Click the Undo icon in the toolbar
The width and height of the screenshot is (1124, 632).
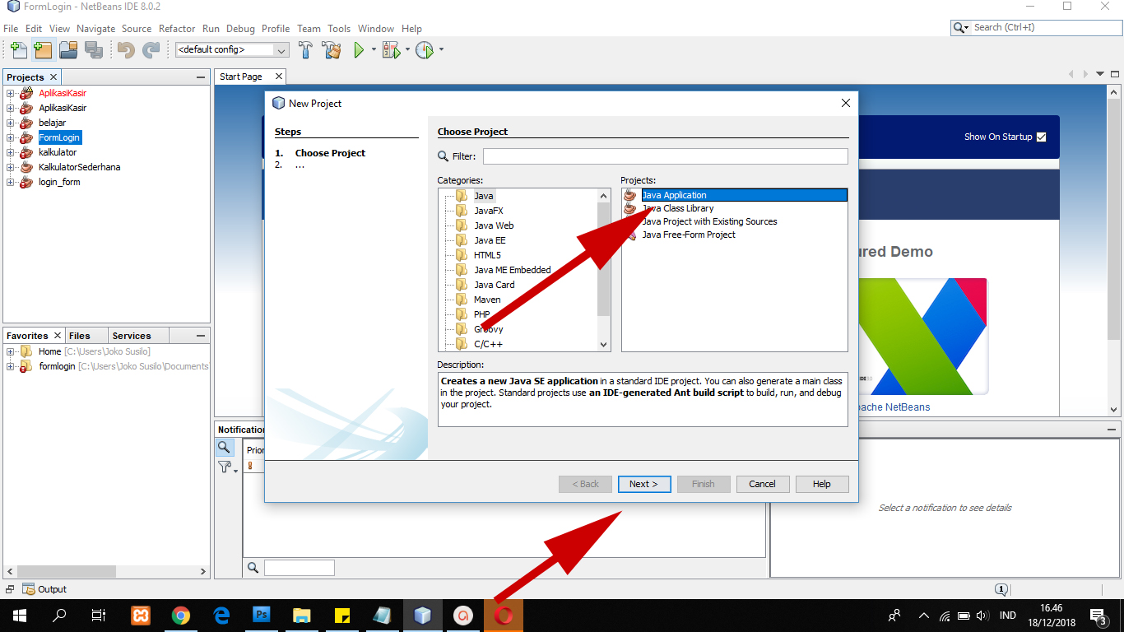125,49
